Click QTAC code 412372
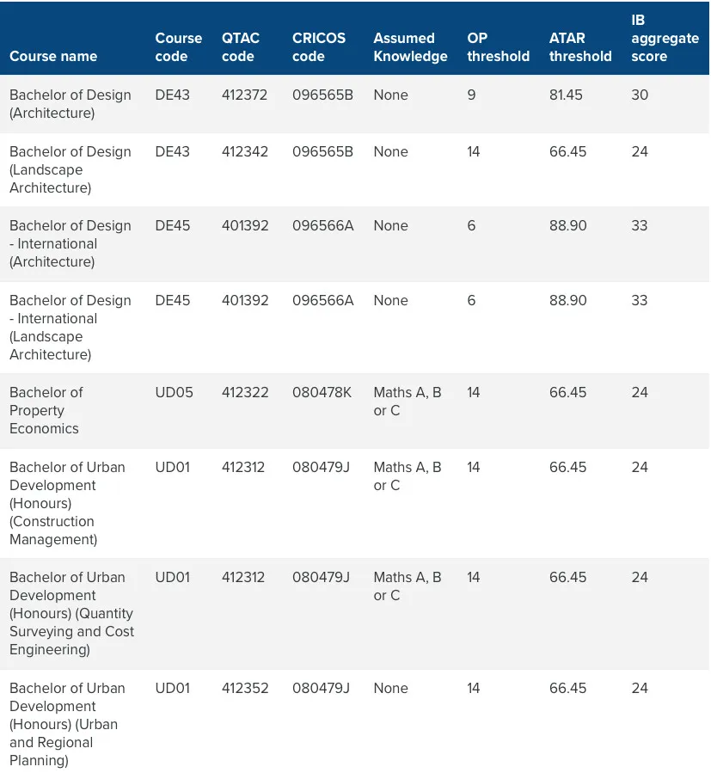Screen dimensions: 711x779 coord(244,95)
